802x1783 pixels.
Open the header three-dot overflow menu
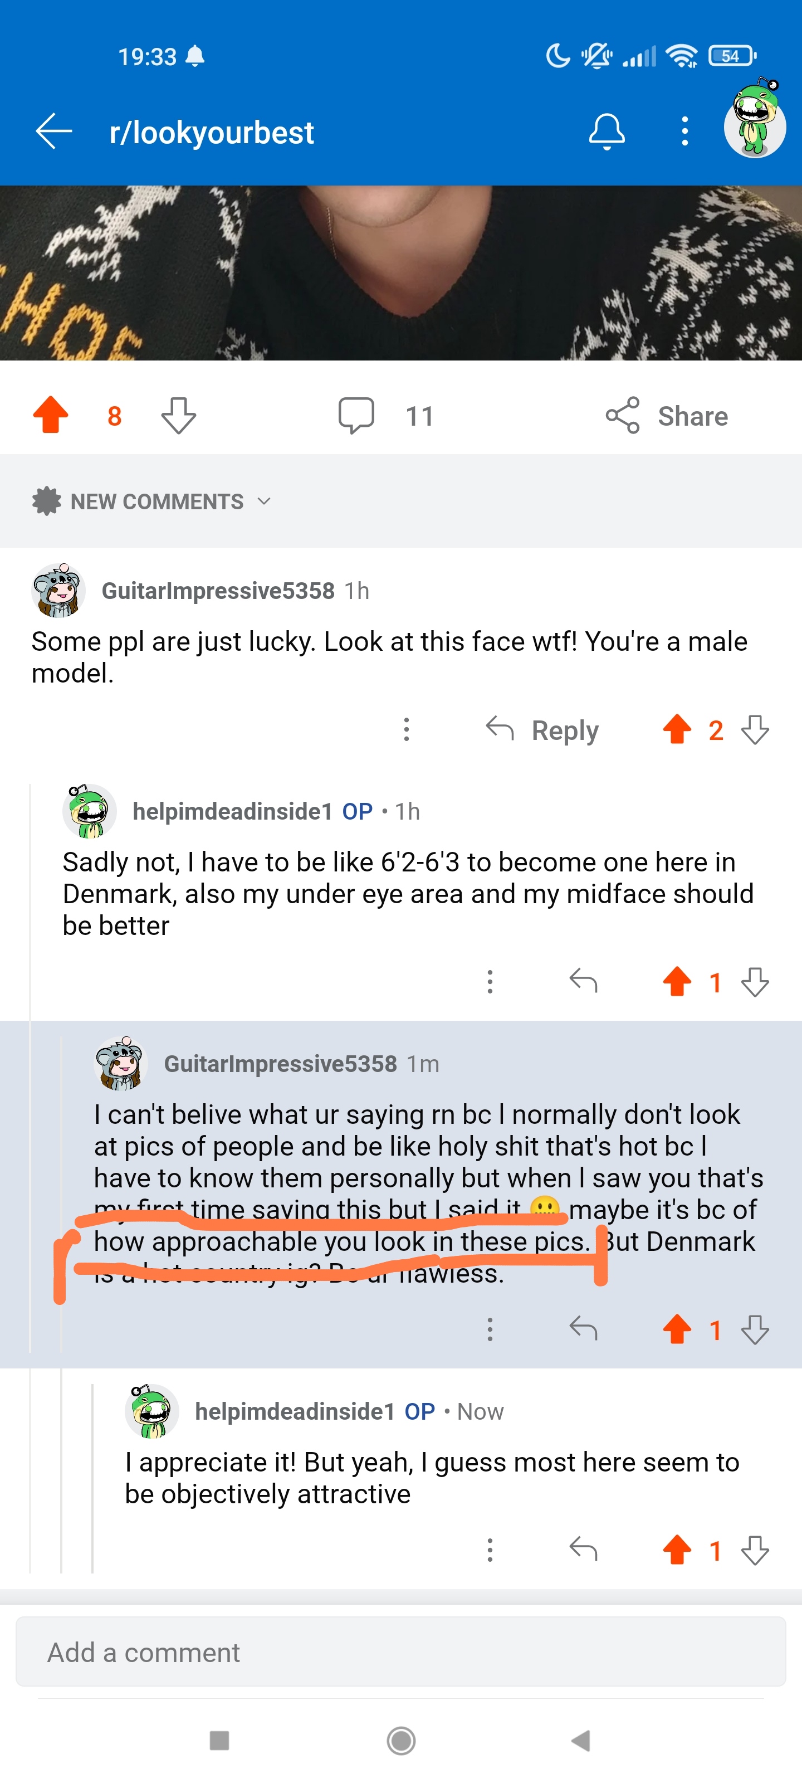pos(684,131)
